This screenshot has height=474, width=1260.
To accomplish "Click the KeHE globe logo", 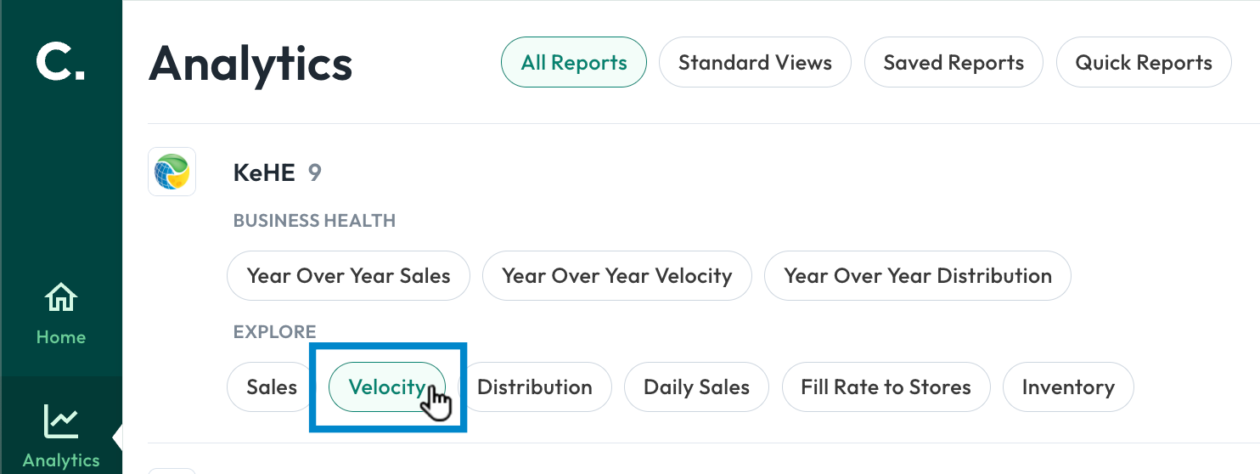I will [x=172, y=172].
